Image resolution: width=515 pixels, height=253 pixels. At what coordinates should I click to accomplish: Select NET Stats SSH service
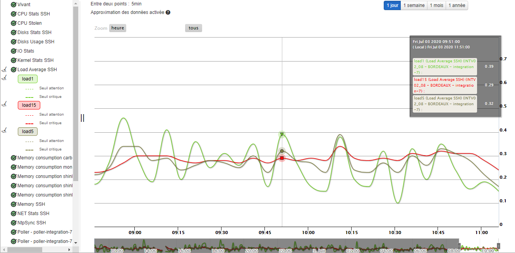33,214
